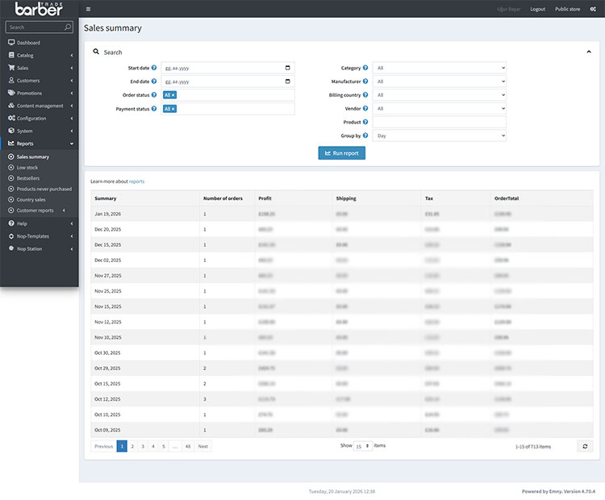Open the settings gears icon in top bar
Image resolution: width=605 pixels, height=500 pixels.
(x=593, y=9)
